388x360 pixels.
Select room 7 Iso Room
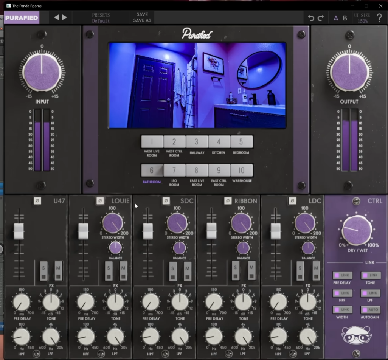click(x=174, y=170)
